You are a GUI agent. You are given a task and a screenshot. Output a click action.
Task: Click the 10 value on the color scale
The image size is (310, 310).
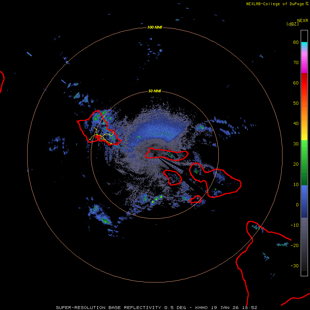296,185
